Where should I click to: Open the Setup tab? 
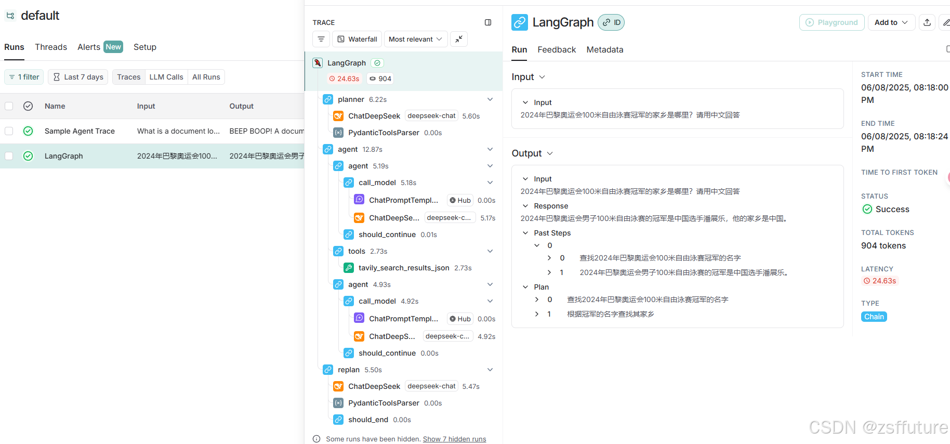point(145,47)
